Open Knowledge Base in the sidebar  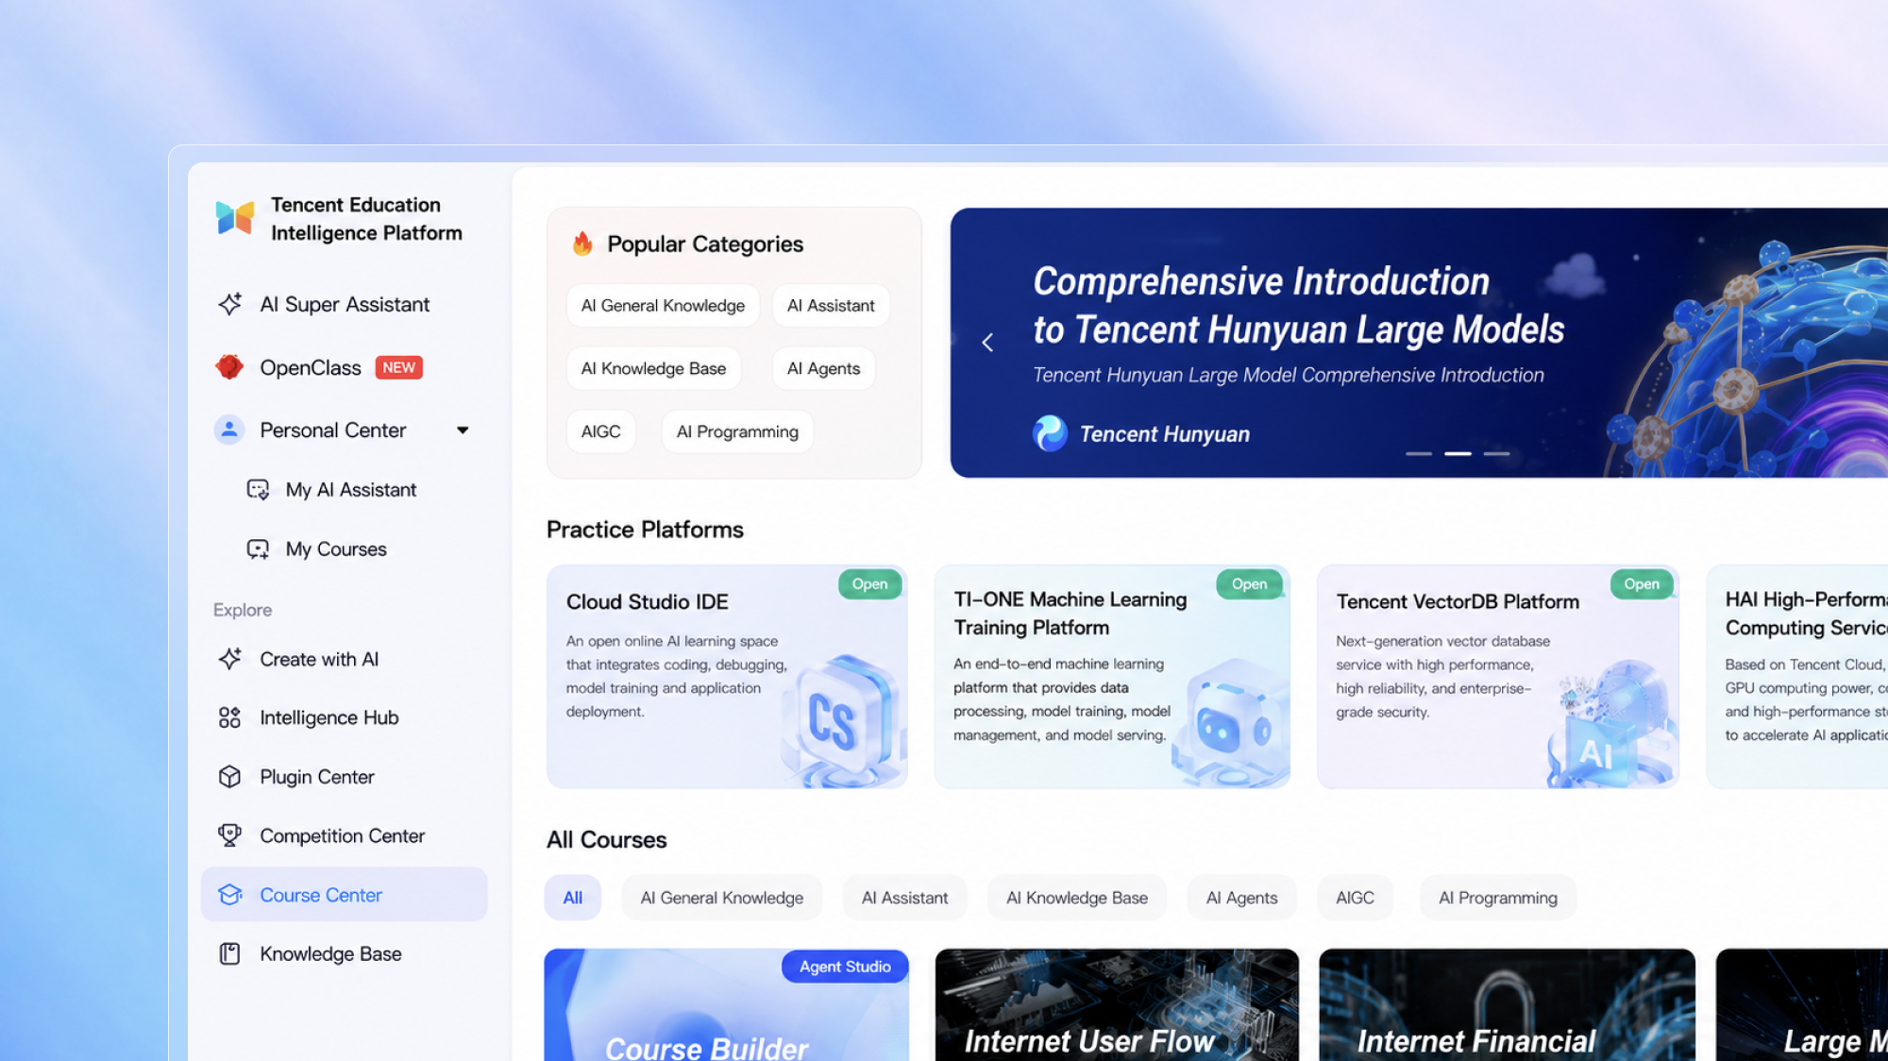[x=345, y=954]
